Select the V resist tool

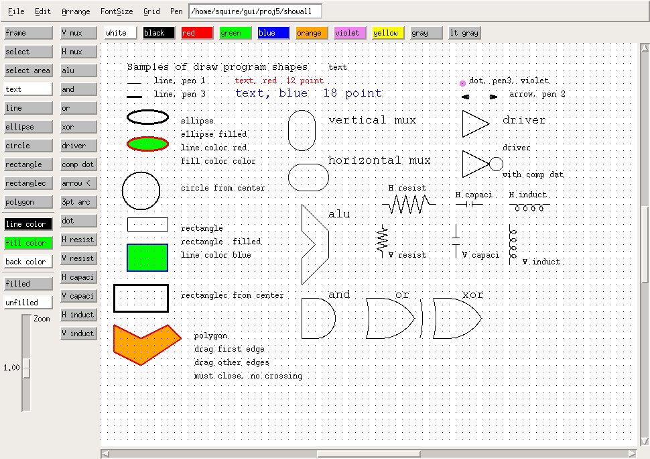(x=79, y=258)
